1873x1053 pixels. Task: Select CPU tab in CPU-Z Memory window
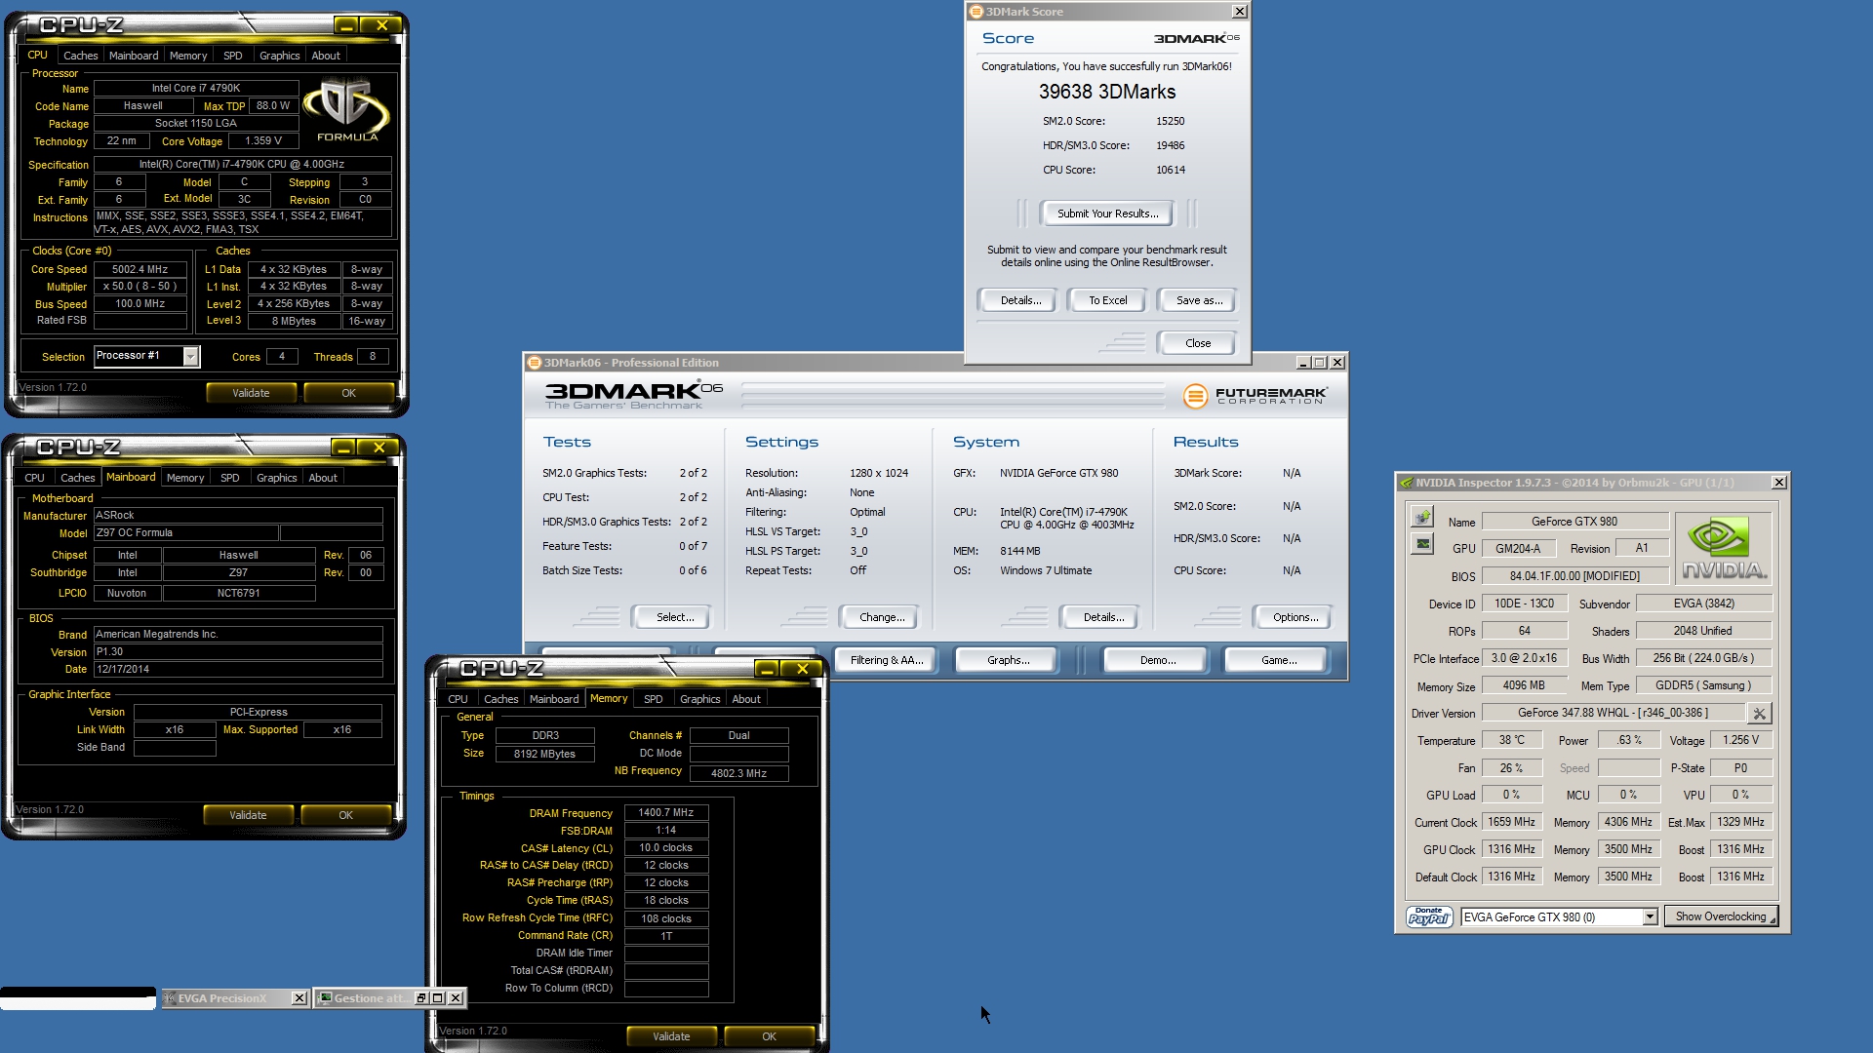tap(458, 699)
